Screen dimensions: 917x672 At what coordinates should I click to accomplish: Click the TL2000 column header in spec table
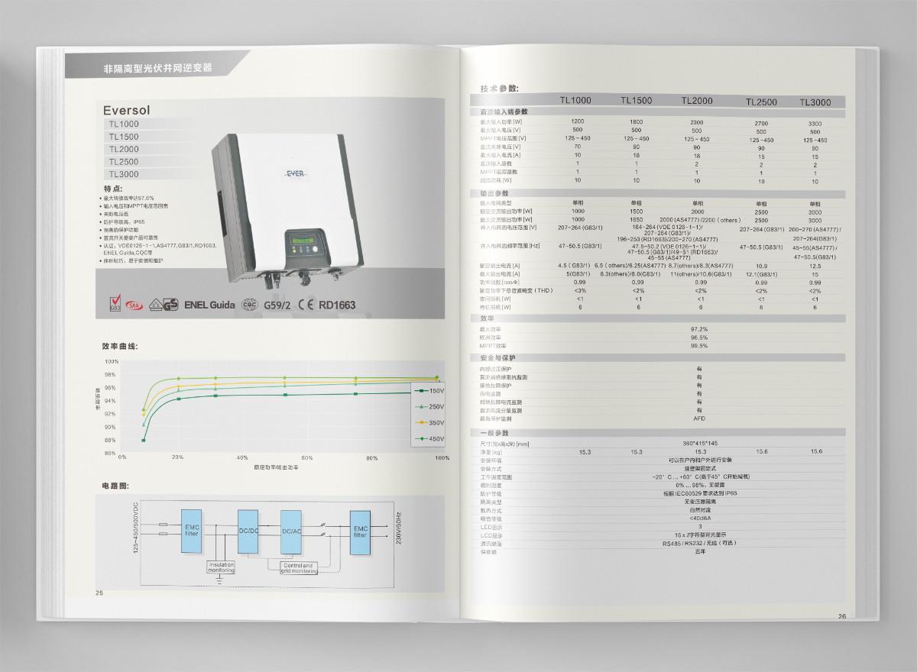click(696, 101)
